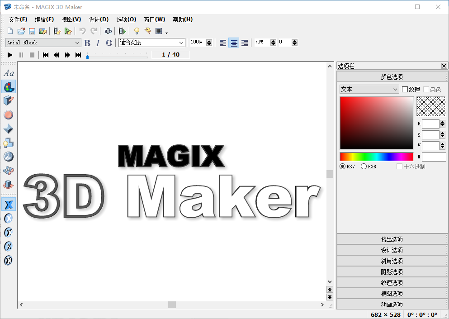Select the color palette tool
Image resolution: width=449 pixels, height=319 pixels.
(9, 87)
